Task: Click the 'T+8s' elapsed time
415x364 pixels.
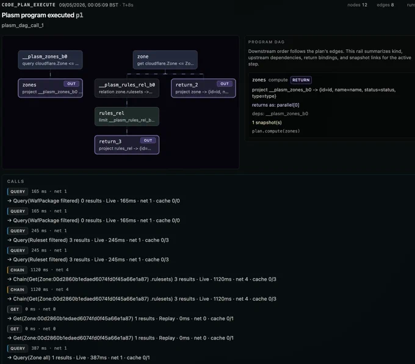Action: pos(128,5)
